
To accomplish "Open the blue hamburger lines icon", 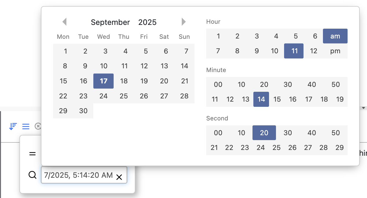I will [x=26, y=126].
